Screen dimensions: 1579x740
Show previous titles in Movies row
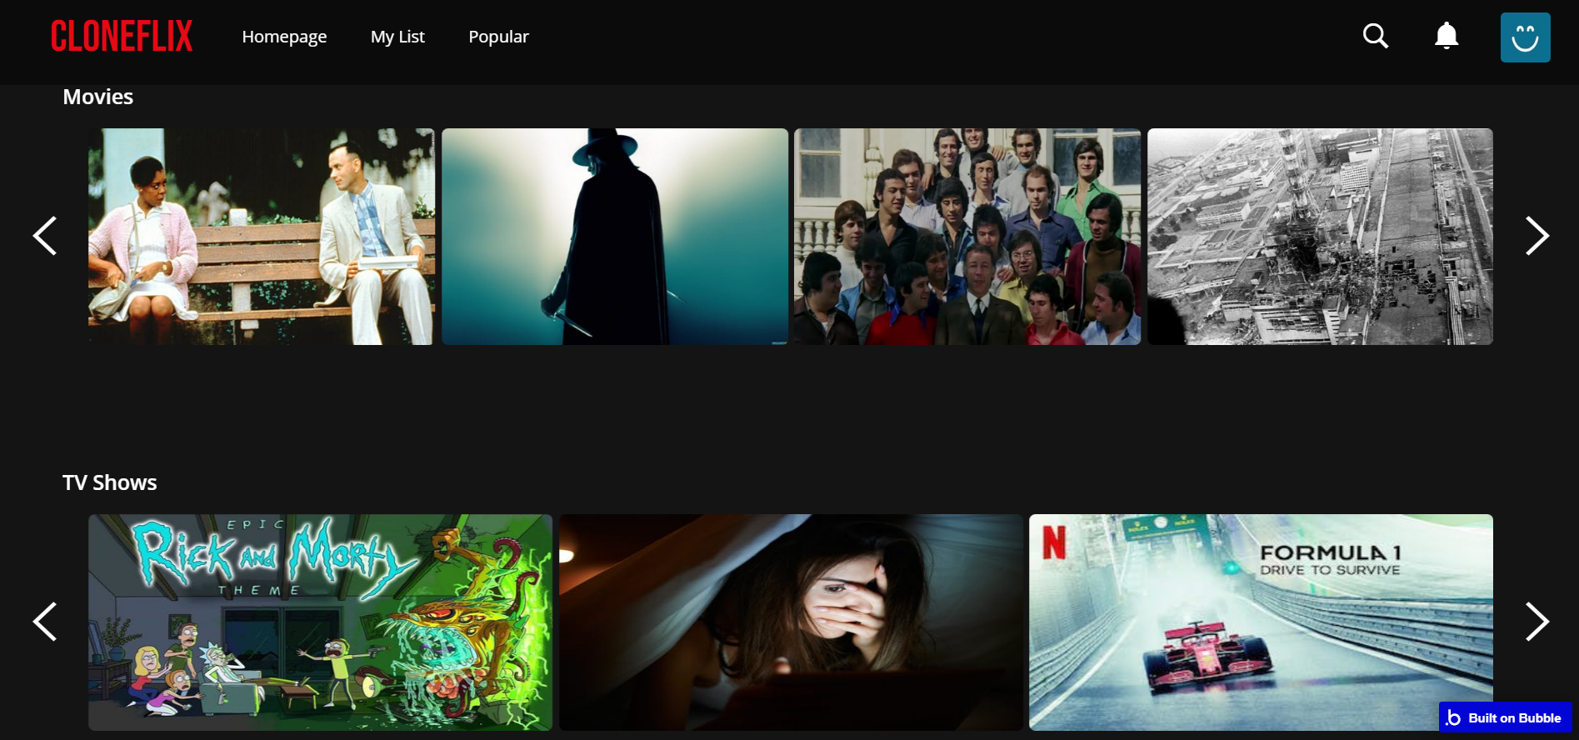click(45, 236)
